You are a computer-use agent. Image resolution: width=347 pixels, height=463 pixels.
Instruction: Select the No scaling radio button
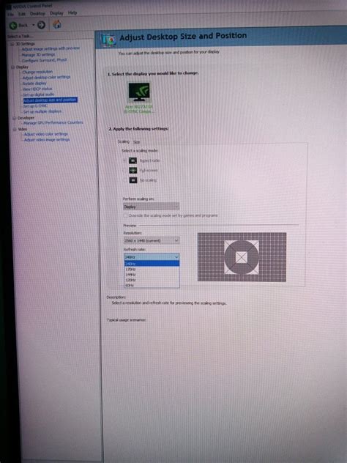(124, 179)
